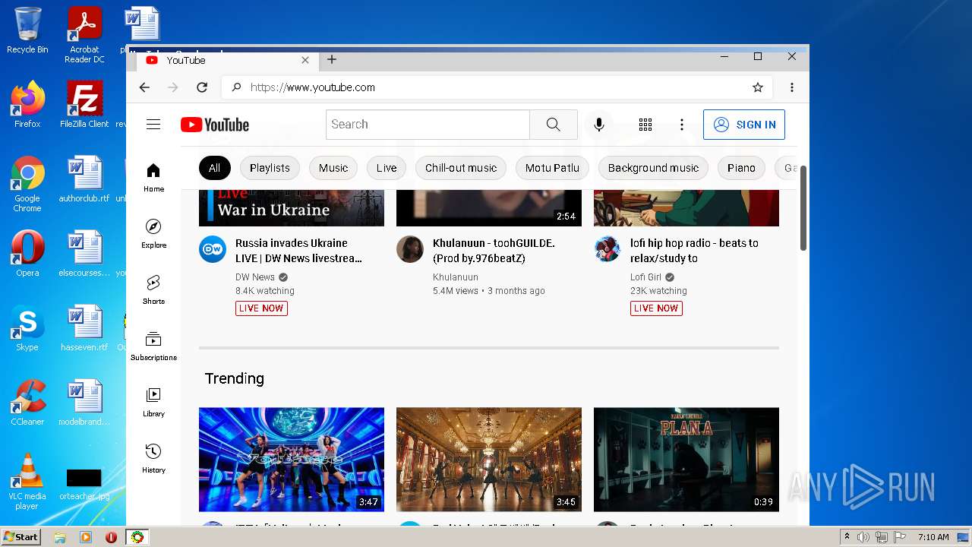Select the Chill-out music chip

click(461, 168)
